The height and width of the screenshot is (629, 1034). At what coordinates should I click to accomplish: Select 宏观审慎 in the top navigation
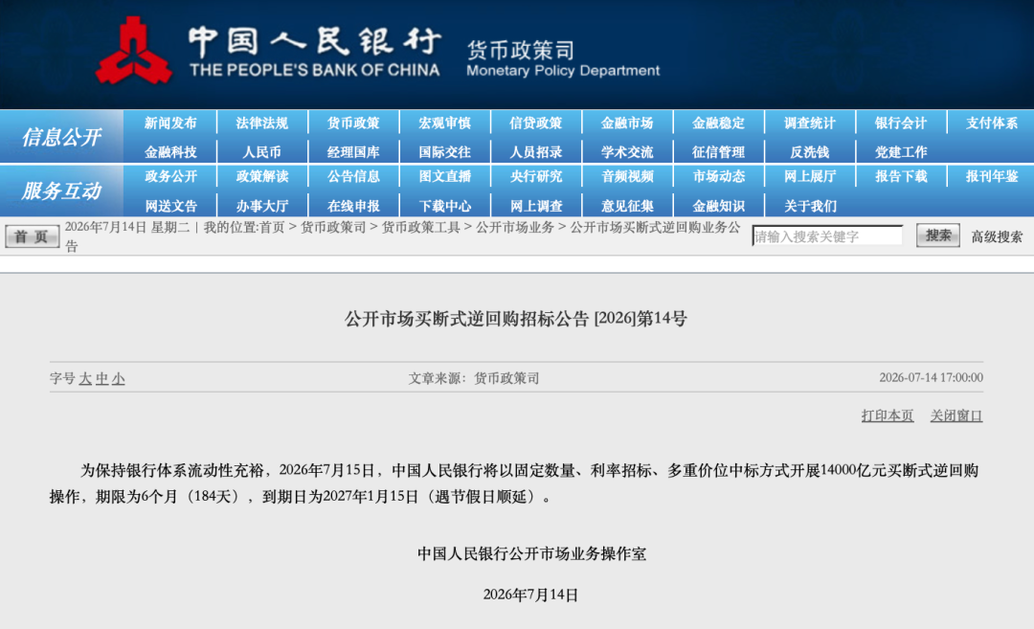click(x=444, y=124)
